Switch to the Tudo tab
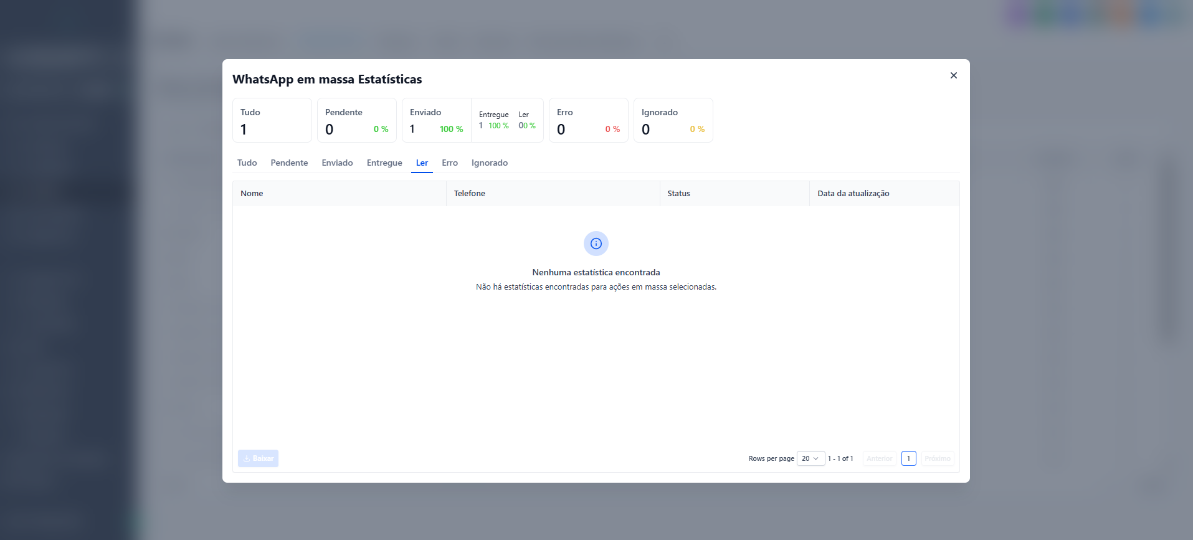This screenshot has height=540, width=1193. (247, 163)
